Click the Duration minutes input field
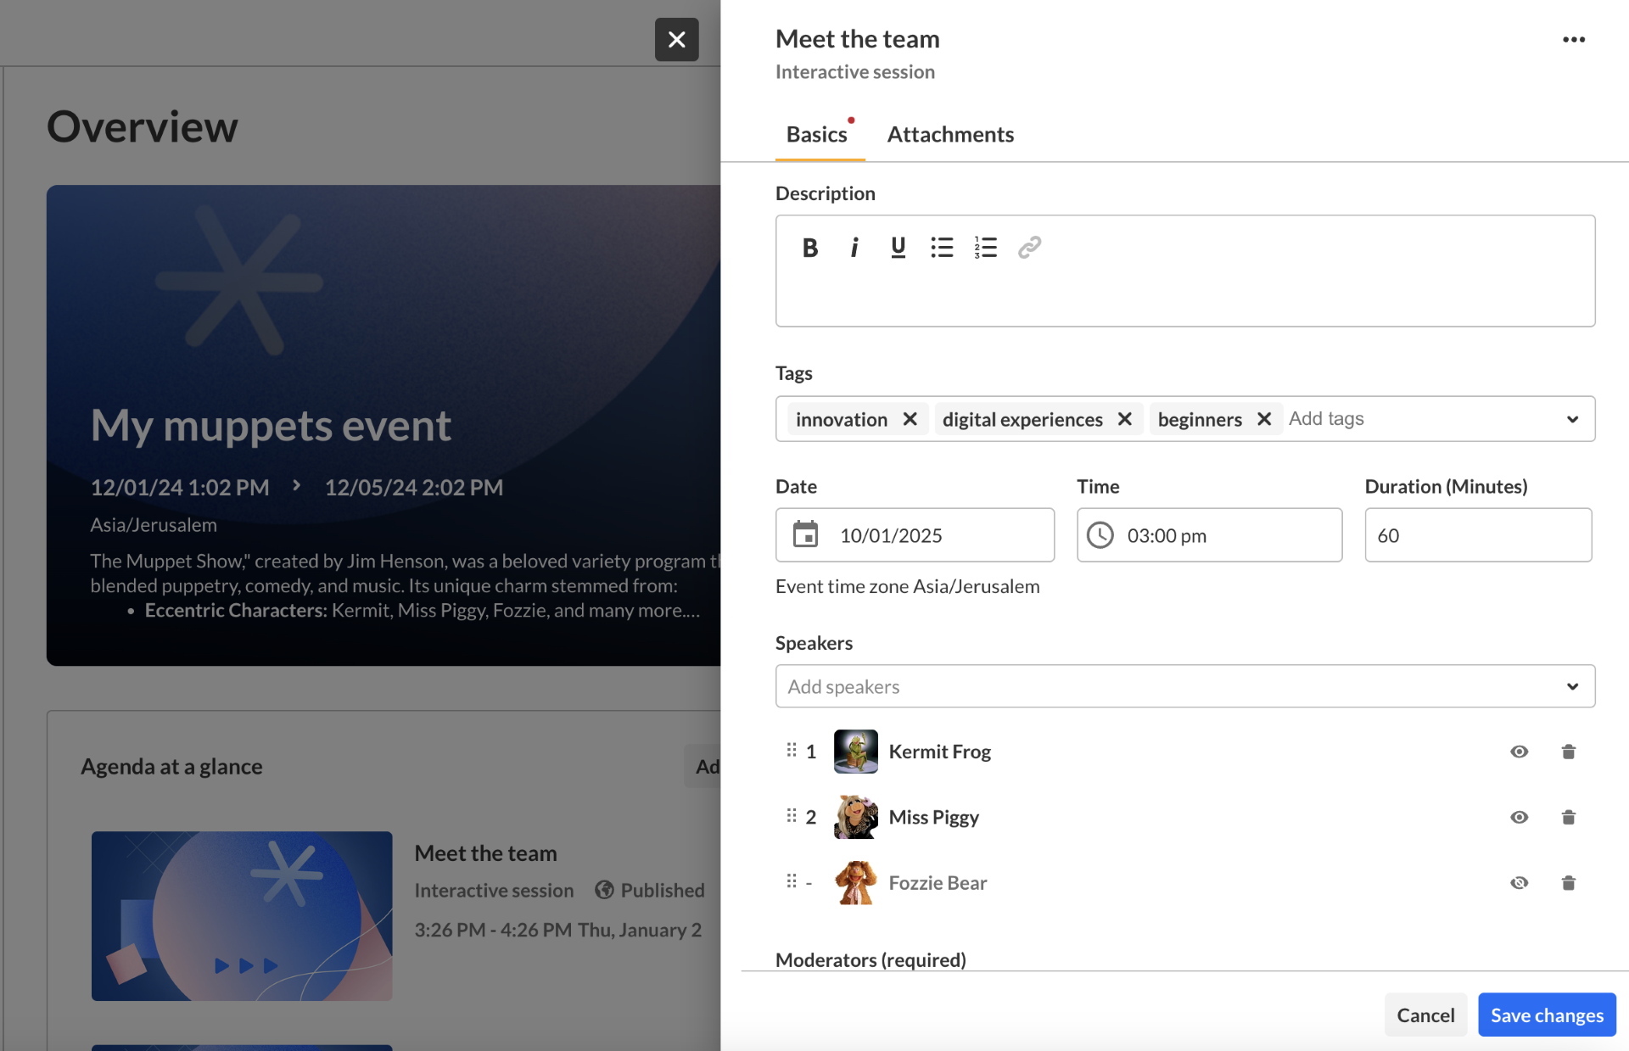1629x1051 pixels. click(x=1477, y=535)
